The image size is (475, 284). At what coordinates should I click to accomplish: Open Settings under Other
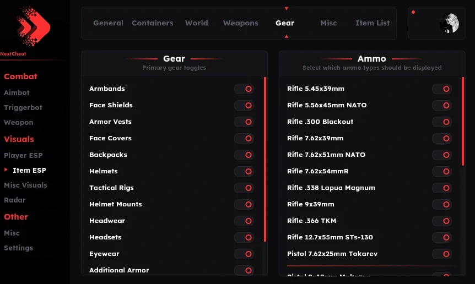pyautogui.click(x=18, y=248)
